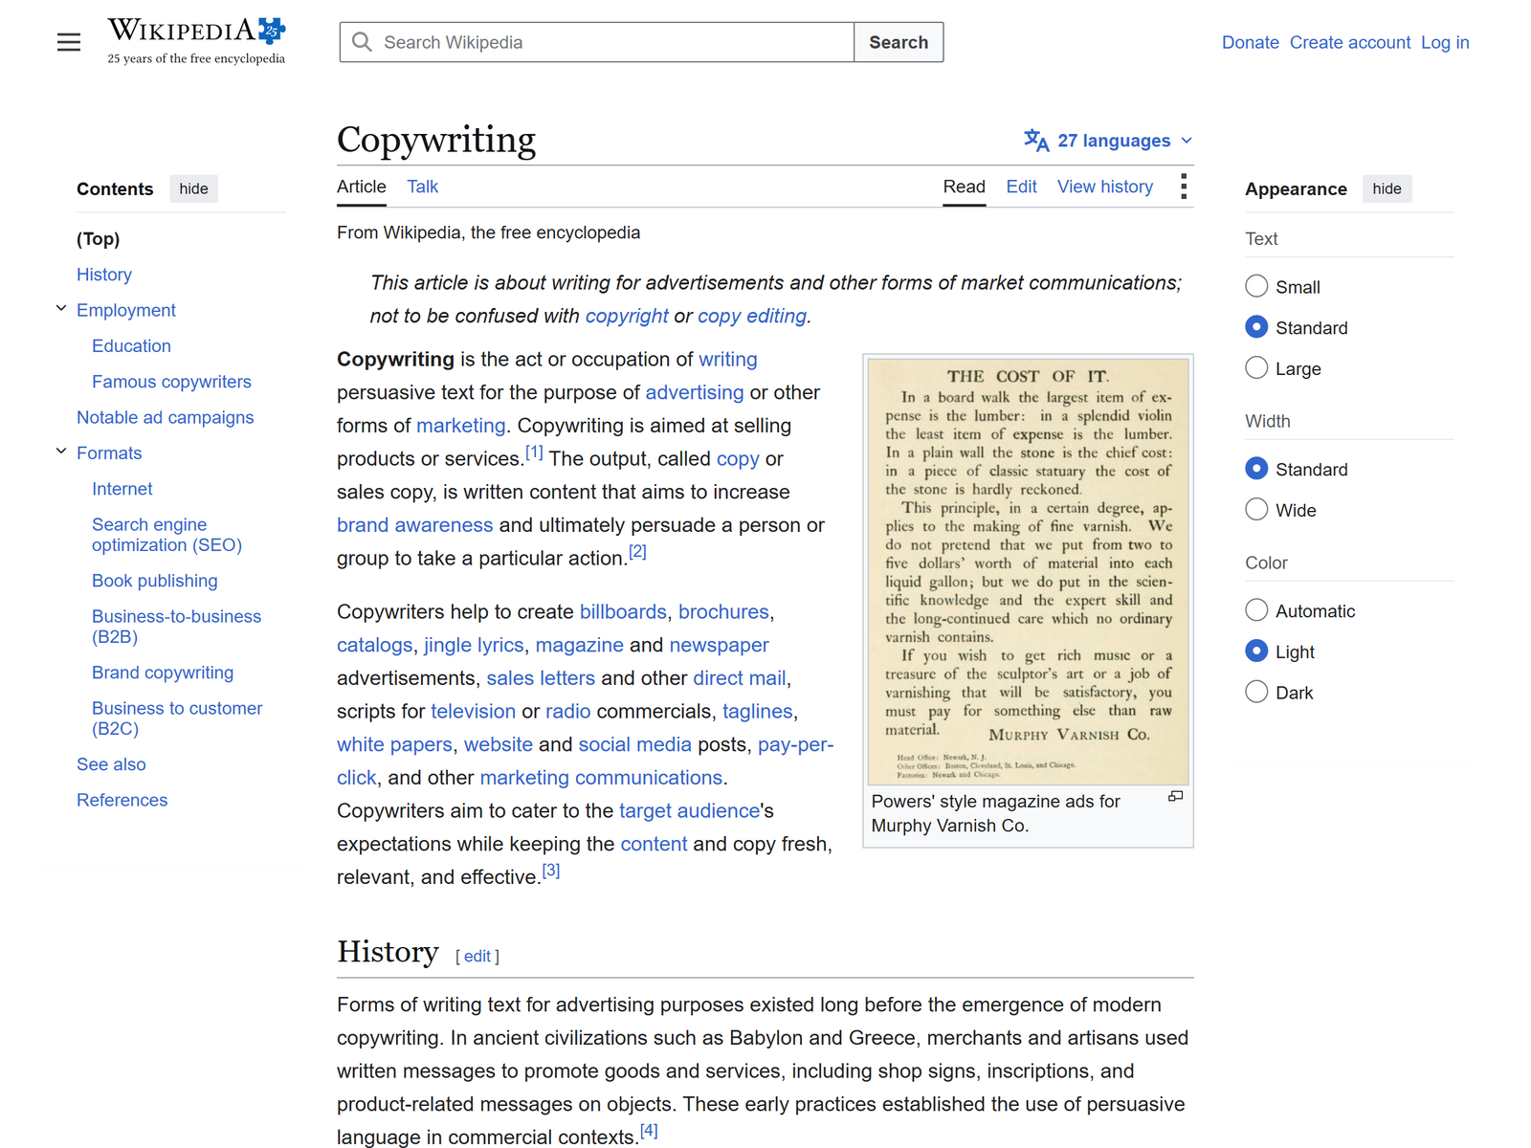Viewport: 1531px width, 1148px height.
Task: Go to See also in contents
Action: [111, 764]
